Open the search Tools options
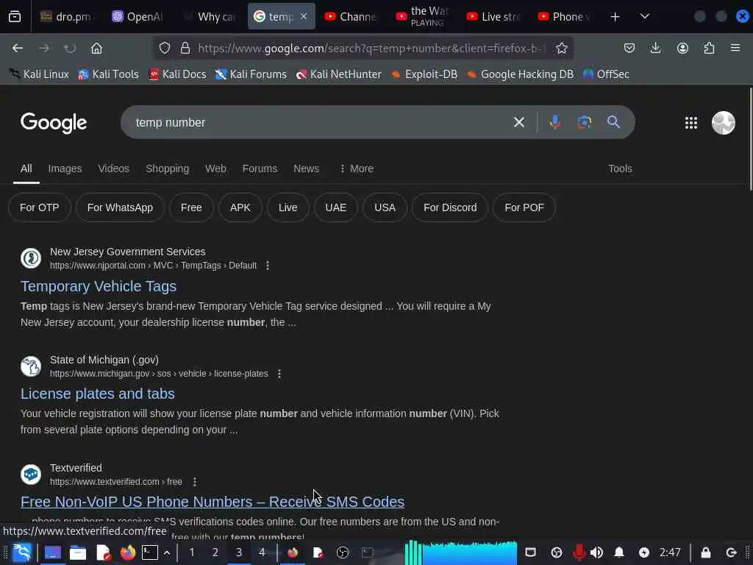The image size is (753, 565). pos(620,168)
